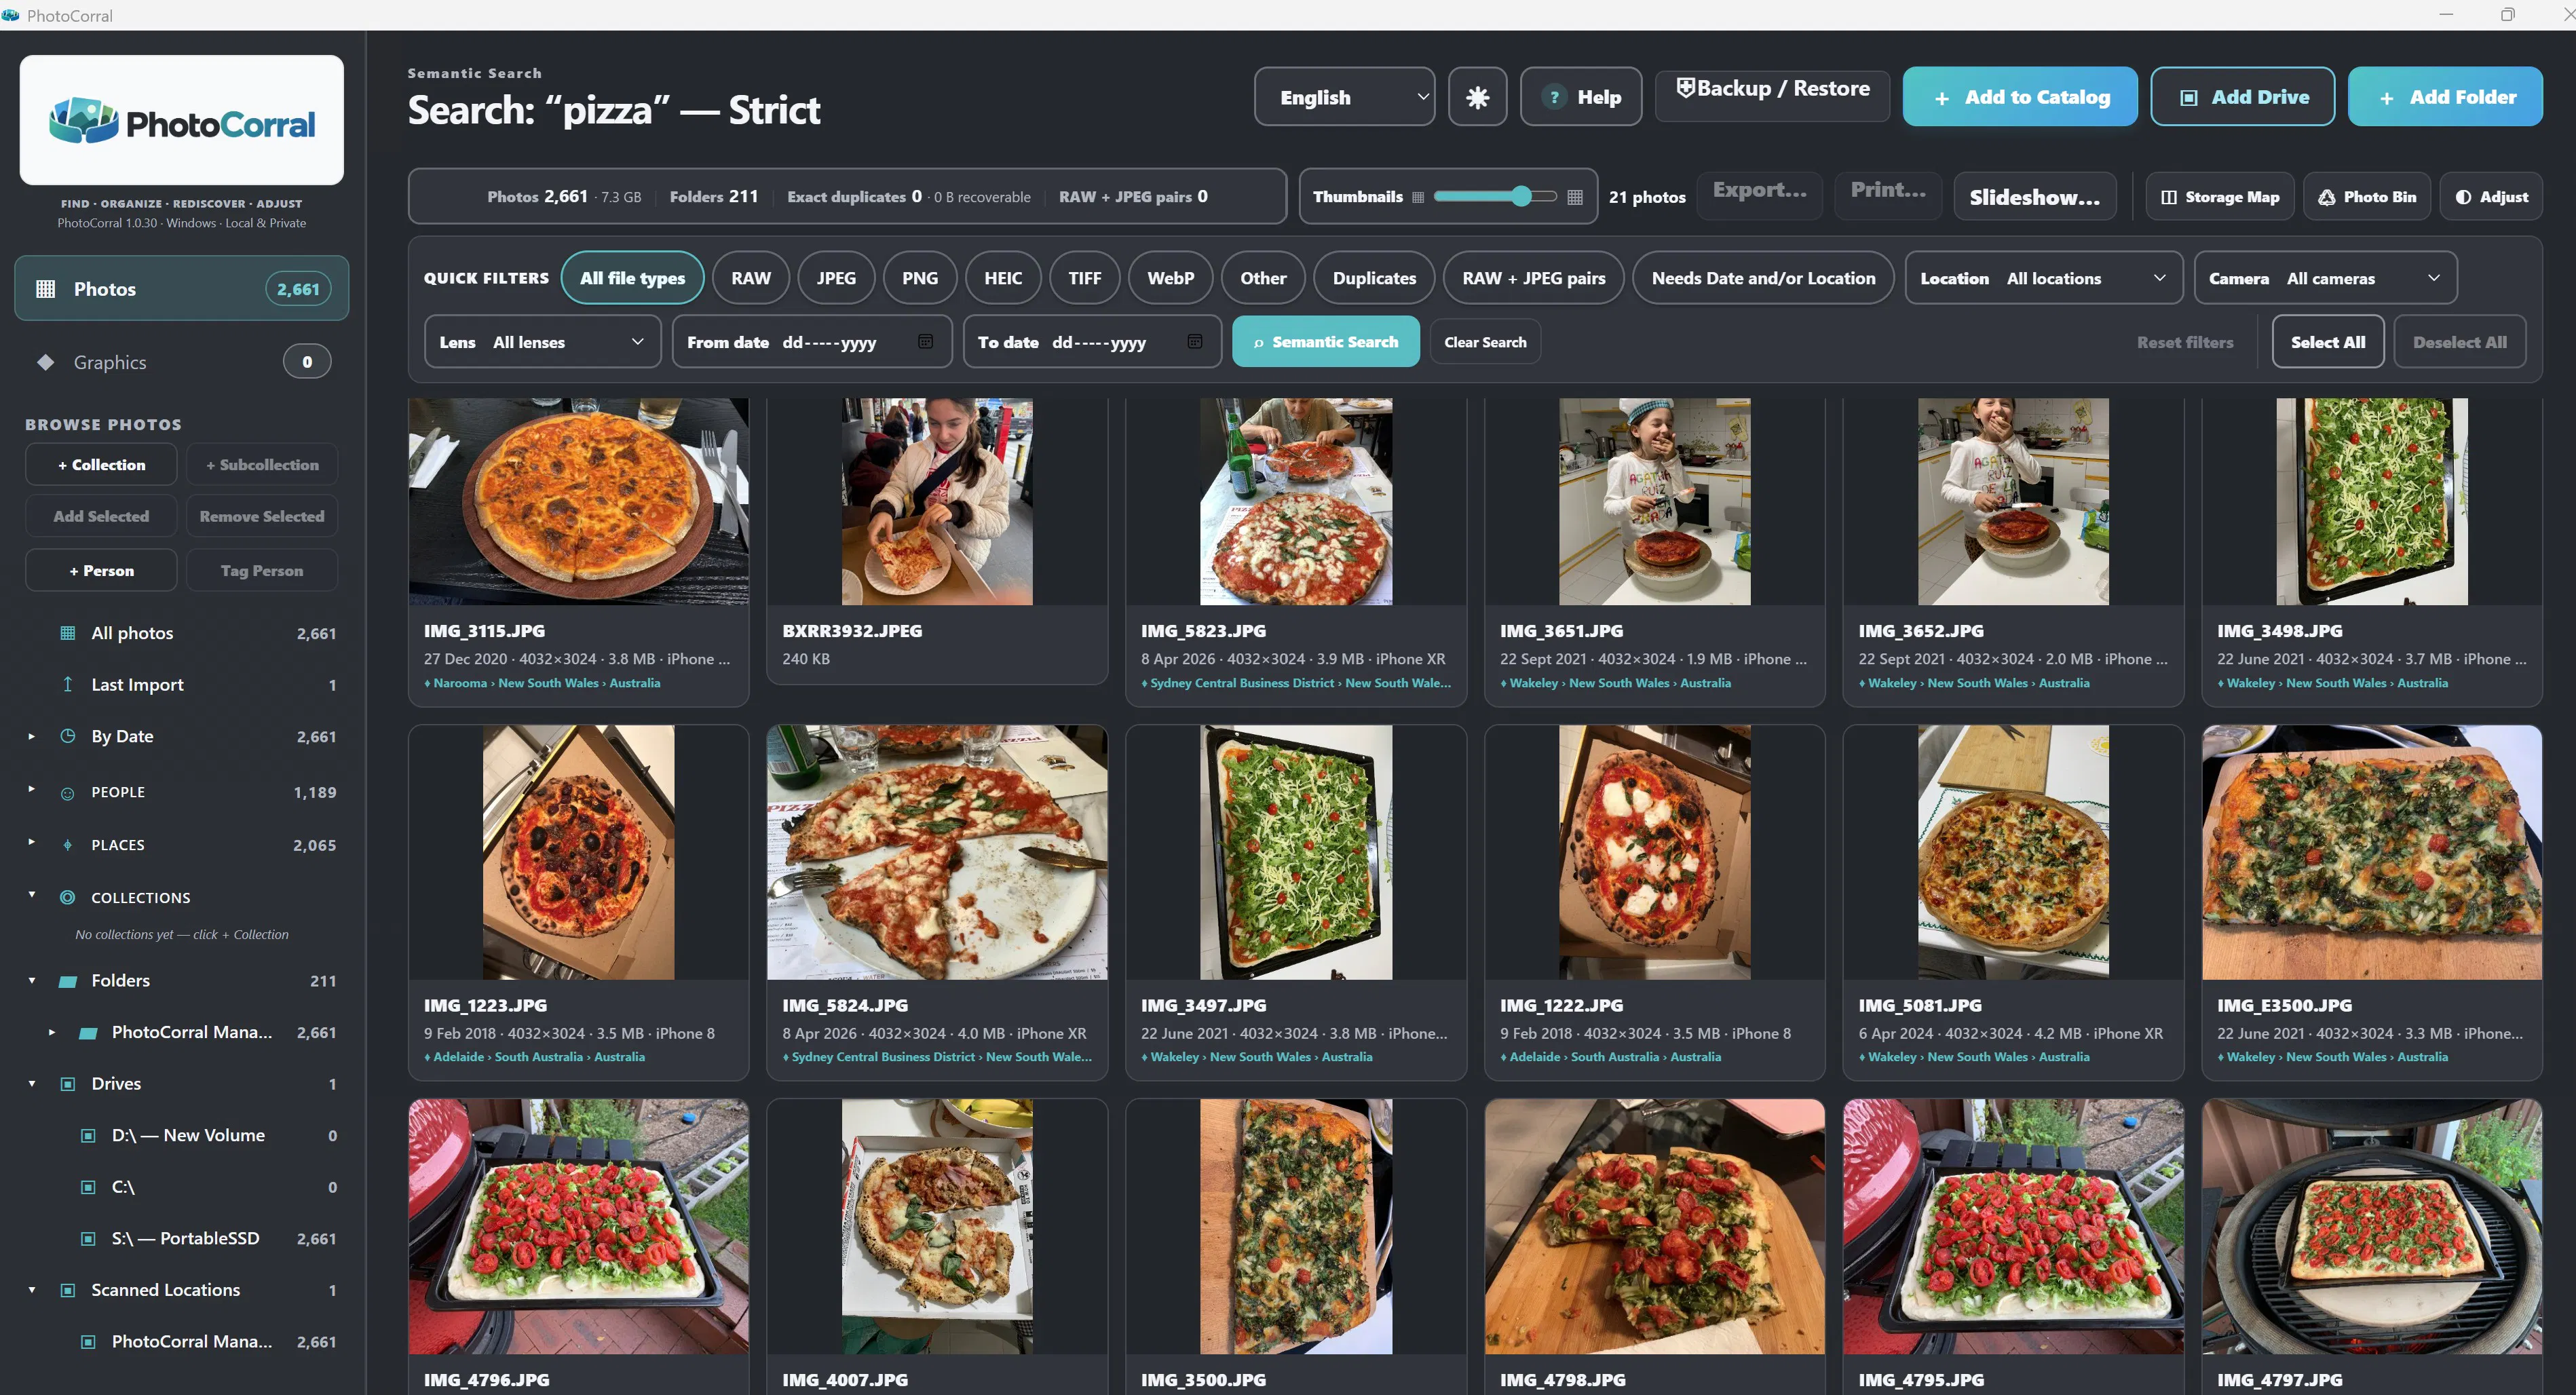Viewport: 2576px width, 1395px height.
Task: Click the drive icon beside S:\ — PortableSSD
Action: point(88,1238)
